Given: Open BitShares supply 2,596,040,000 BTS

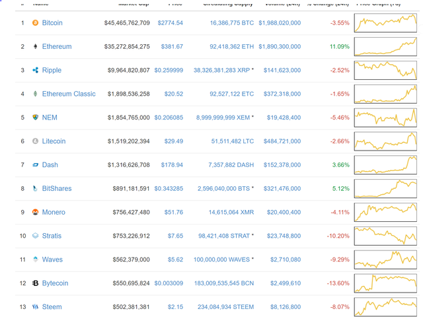Looking at the screenshot, I should [223, 188].
